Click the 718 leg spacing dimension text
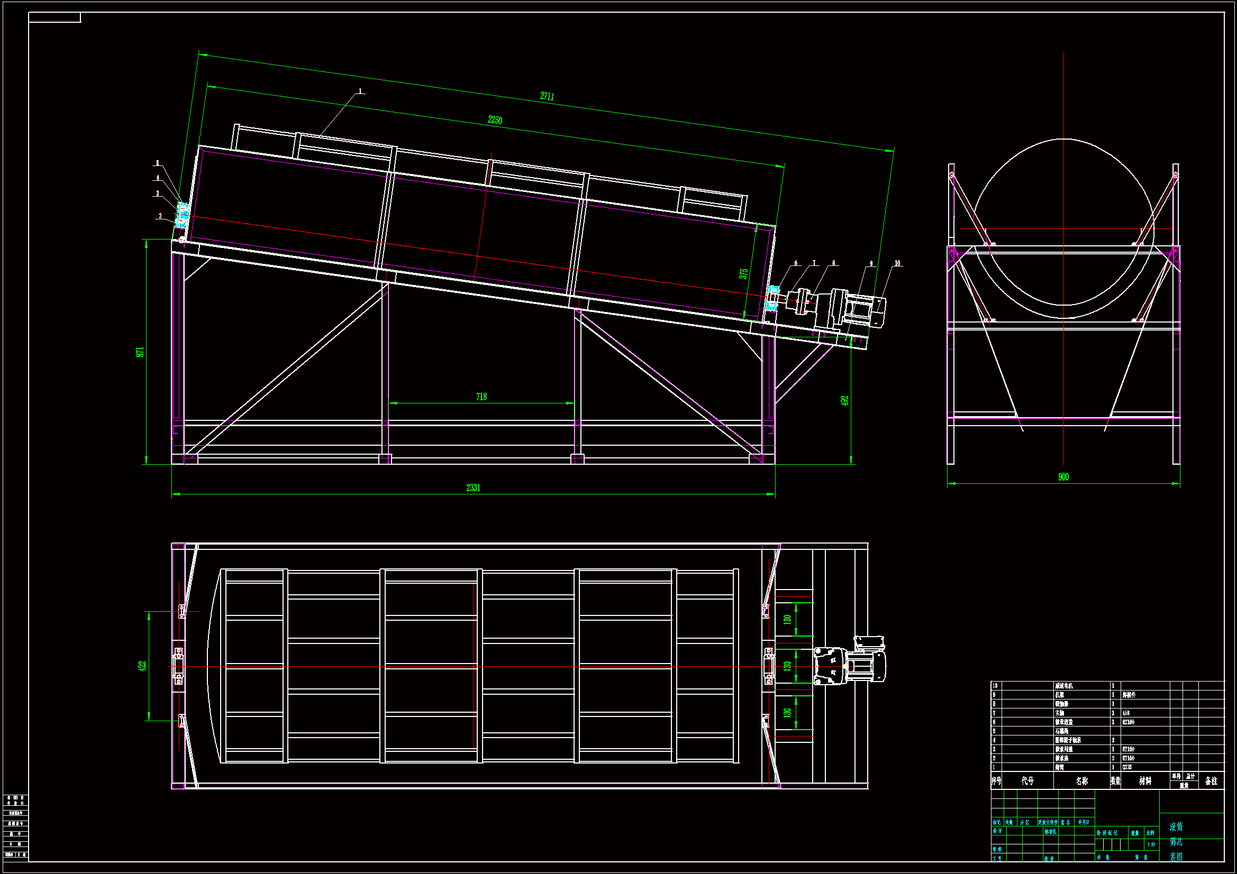This screenshot has height=874, width=1237. click(x=481, y=397)
